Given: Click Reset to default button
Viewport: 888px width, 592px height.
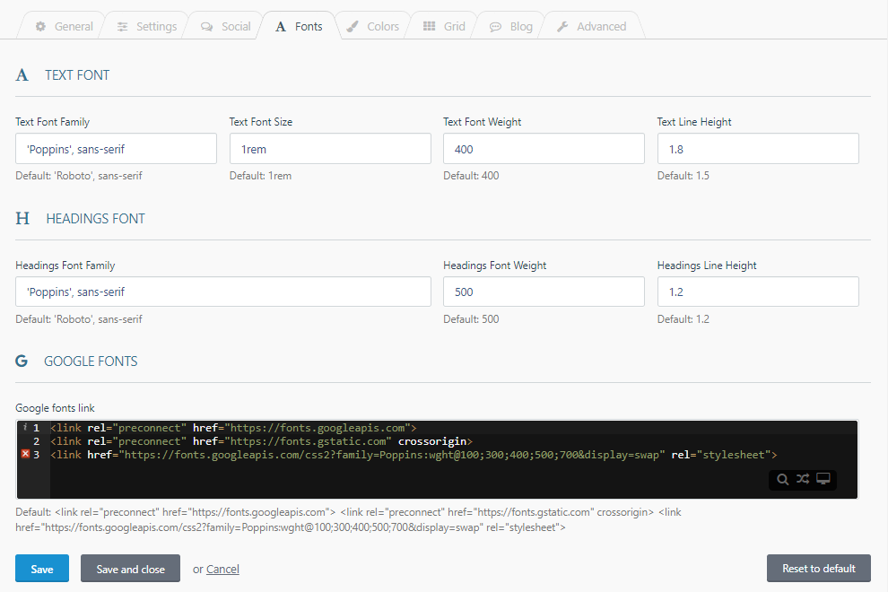Looking at the screenshot, I should tap(818, 568).
